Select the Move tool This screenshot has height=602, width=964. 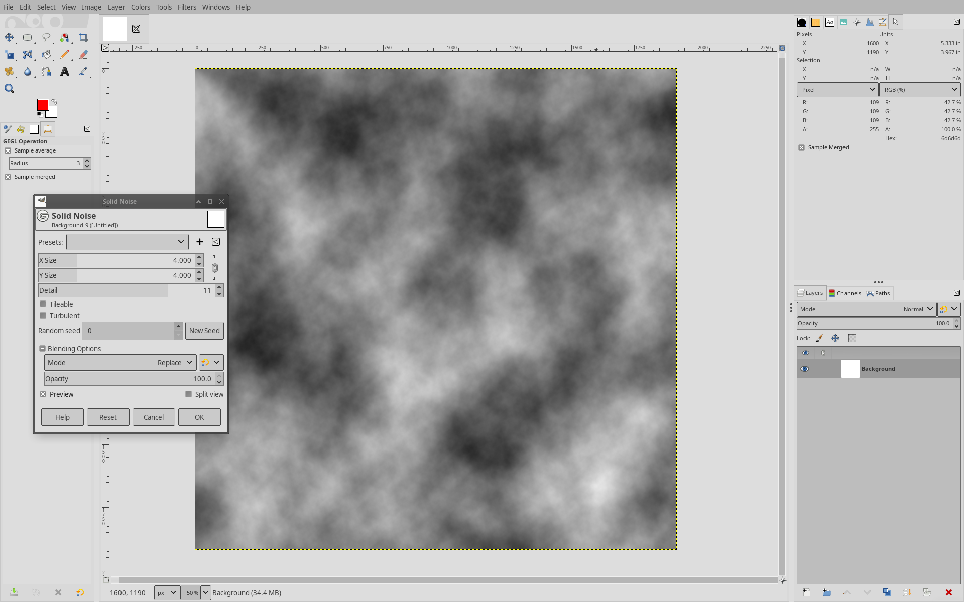point(9,37)
